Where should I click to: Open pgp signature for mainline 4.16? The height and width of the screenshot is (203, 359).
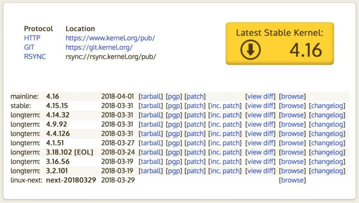pyautogui.click(x=174, y=96)
